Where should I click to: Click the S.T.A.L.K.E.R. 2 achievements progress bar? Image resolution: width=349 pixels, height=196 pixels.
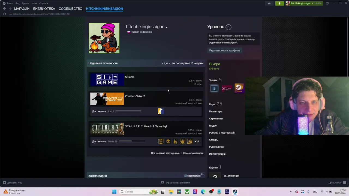[x=132, y=141]
